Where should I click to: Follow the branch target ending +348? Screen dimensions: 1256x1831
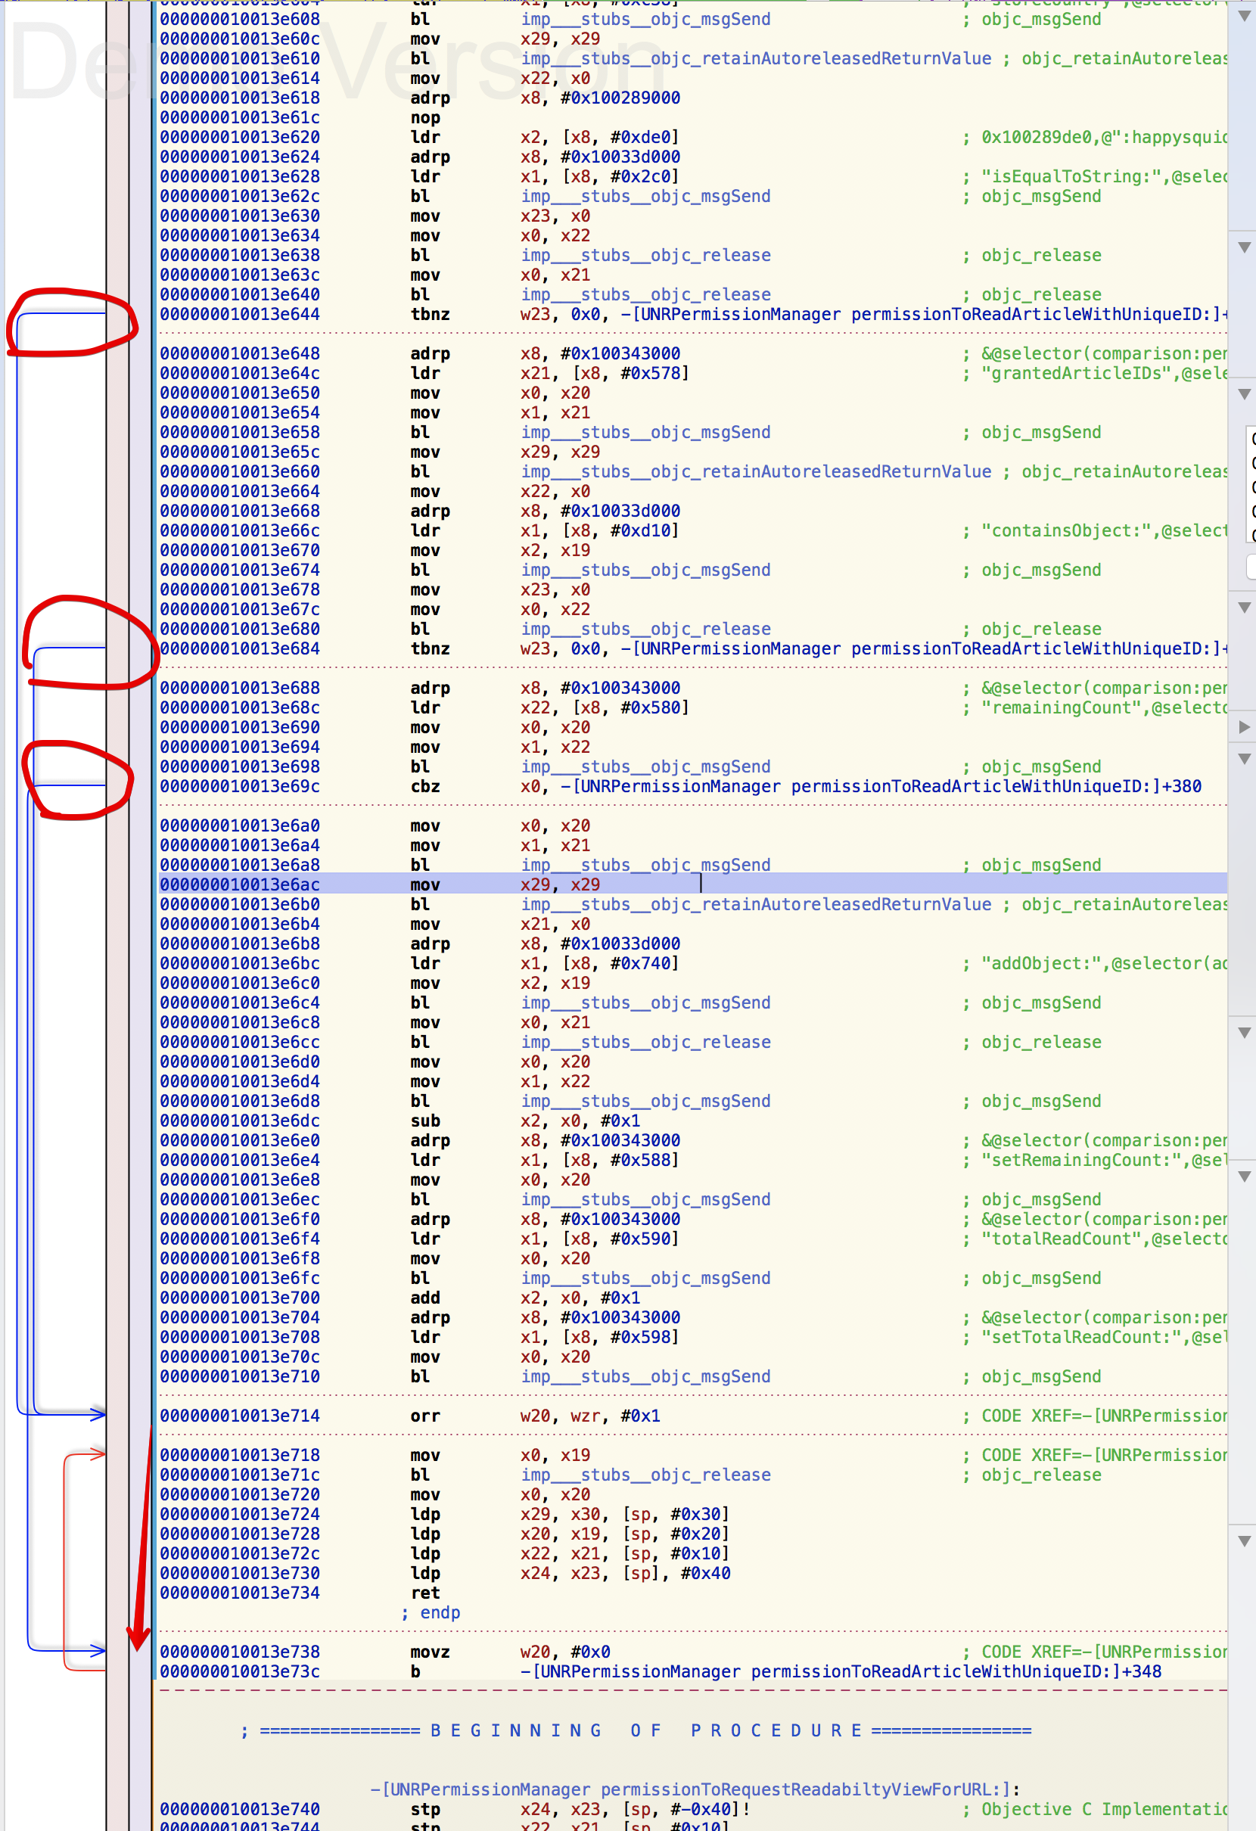point(840,1671)
